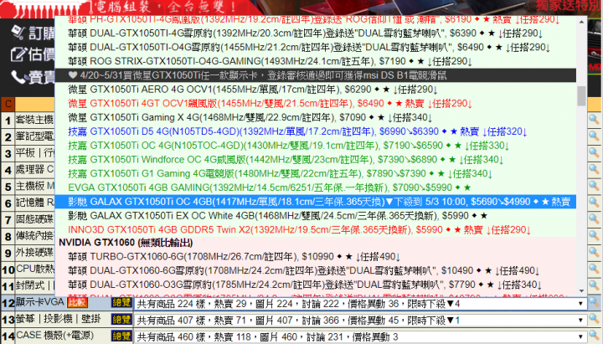Choose 華碩 TURBO-GTX1060-6G $10990 option
Screen dimensions: 603x344
tap(316, 256)
